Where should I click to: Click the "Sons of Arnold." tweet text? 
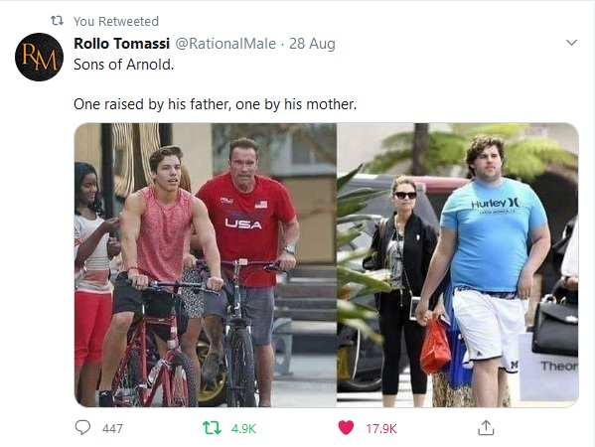tap(124, 65)
